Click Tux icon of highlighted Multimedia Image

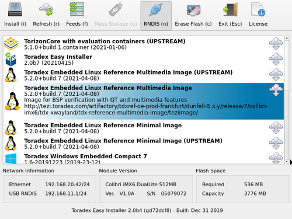[12, 102]
